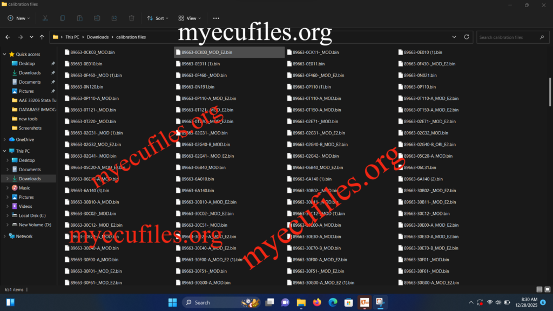Switch to the large thumbnails view

pos(548,289)
